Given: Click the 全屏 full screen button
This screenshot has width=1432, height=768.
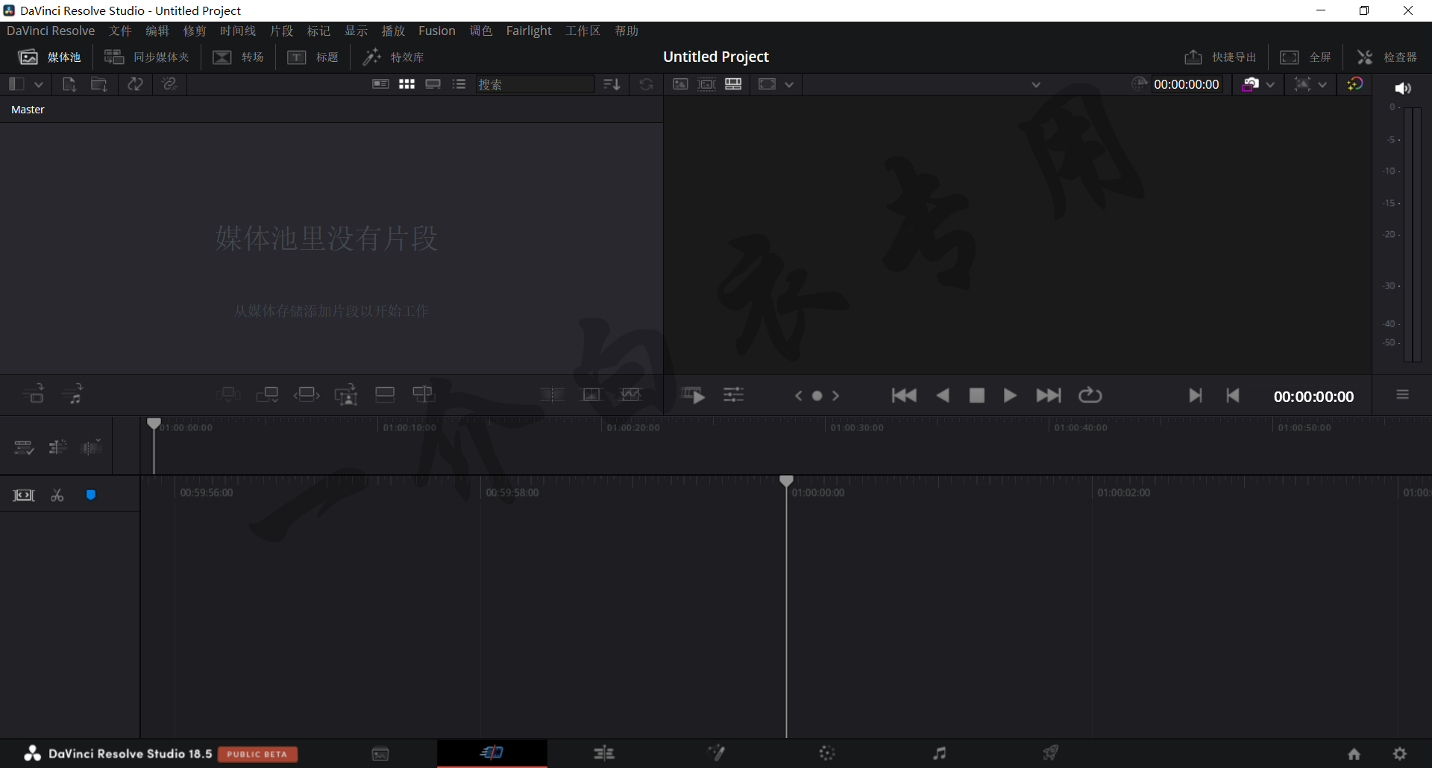Looking at the screenshot, I should (x=1305, y=57).
